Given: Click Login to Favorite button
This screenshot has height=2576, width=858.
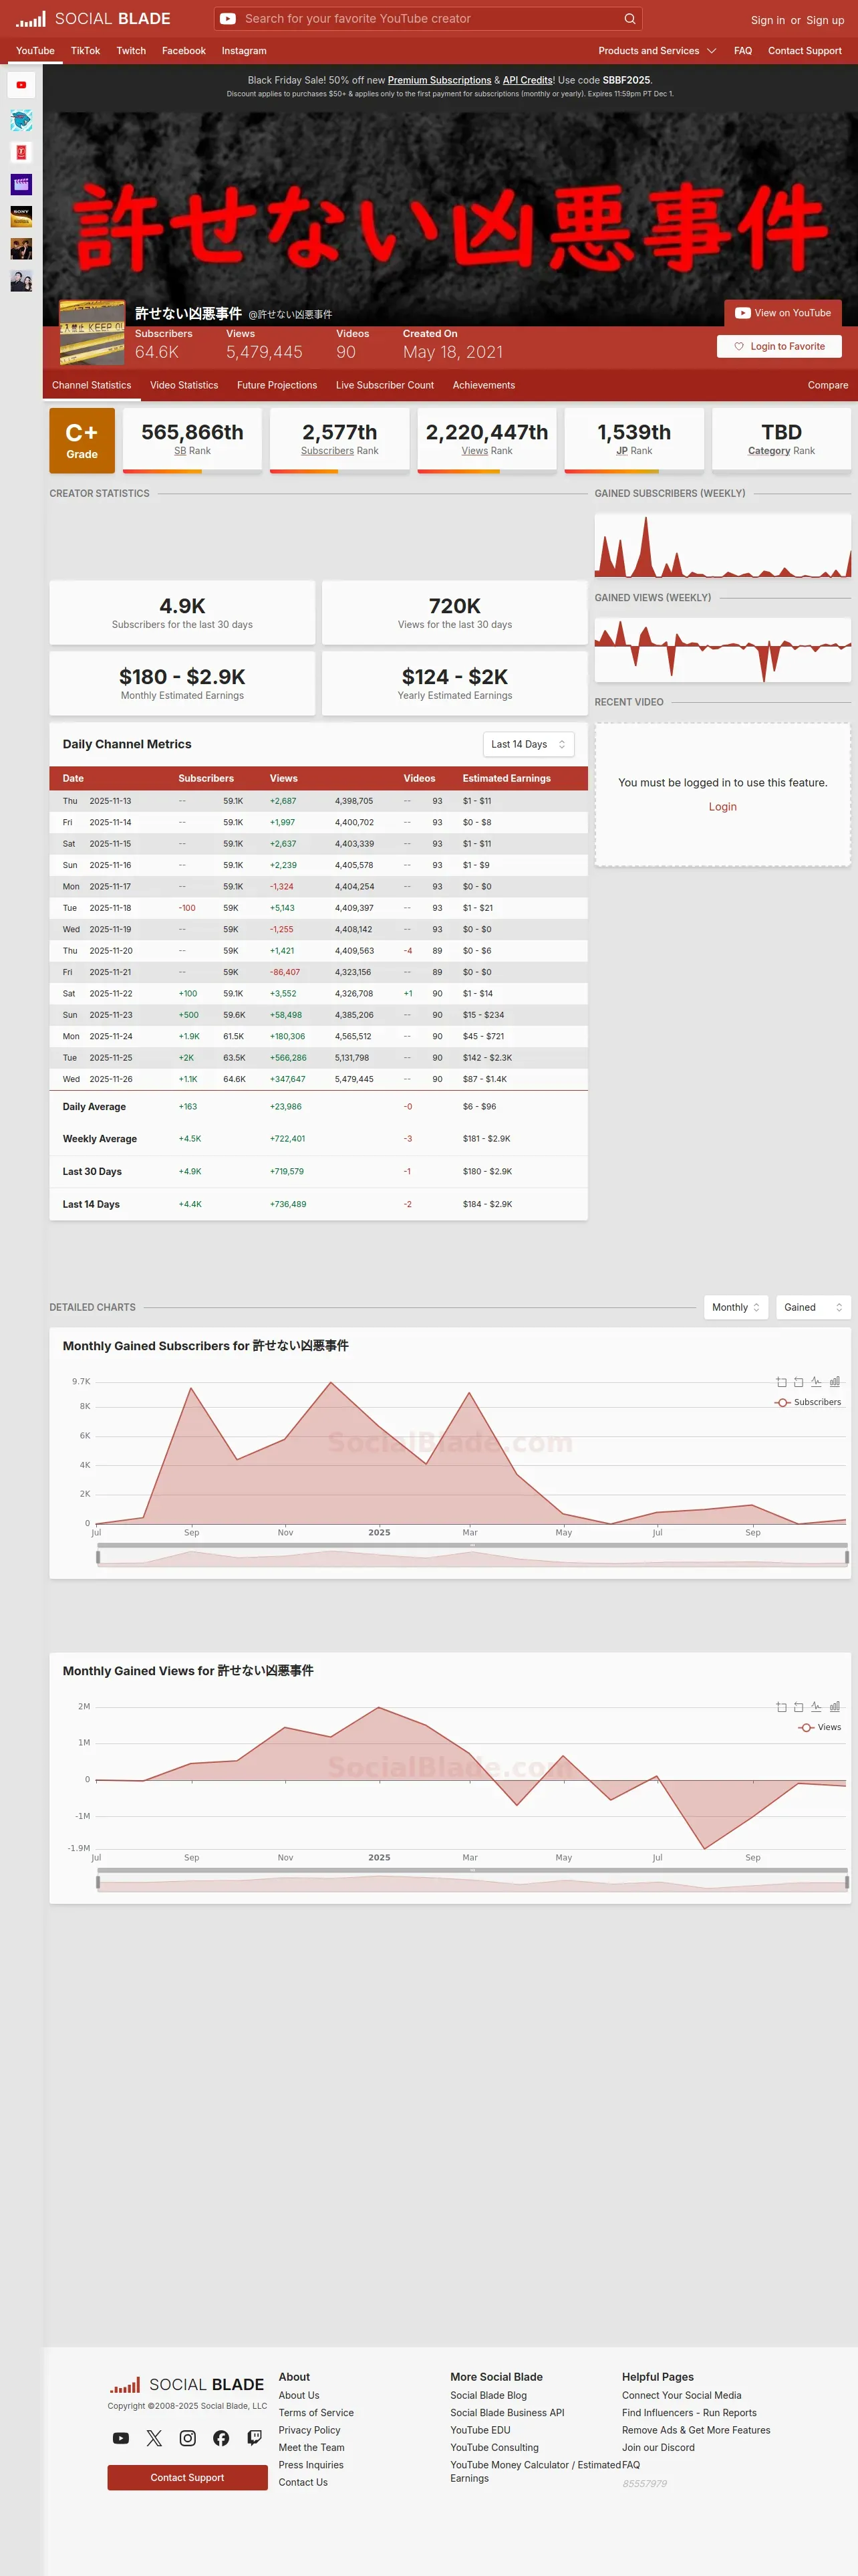Looking at the screenshot, I should (x=779, y=346).
